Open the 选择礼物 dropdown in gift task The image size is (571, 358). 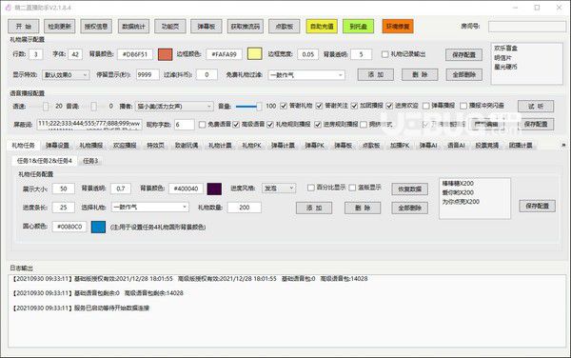click(150, 208)
